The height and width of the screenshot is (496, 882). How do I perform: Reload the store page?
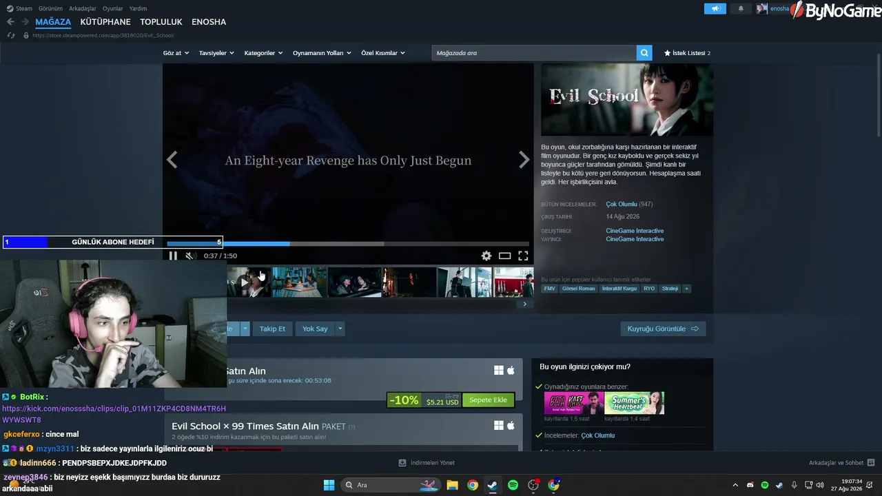(11, 35)
